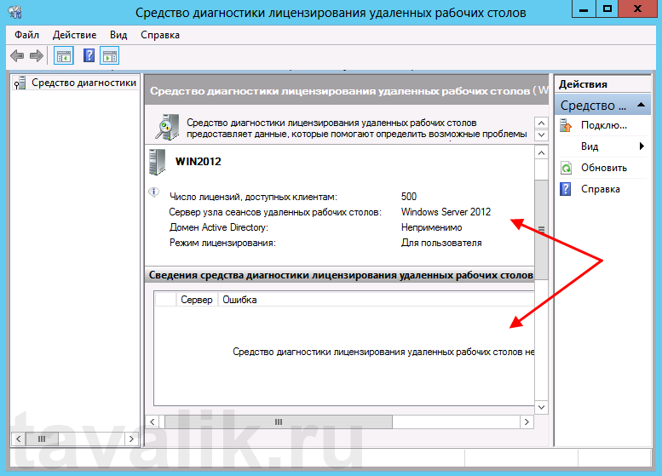Toggle the console tree pane toolbar button
Screen dimensions: 662x476
tap(63, 56)
